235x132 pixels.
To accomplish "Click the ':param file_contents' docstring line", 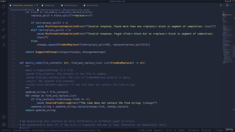I will point(66,74).
